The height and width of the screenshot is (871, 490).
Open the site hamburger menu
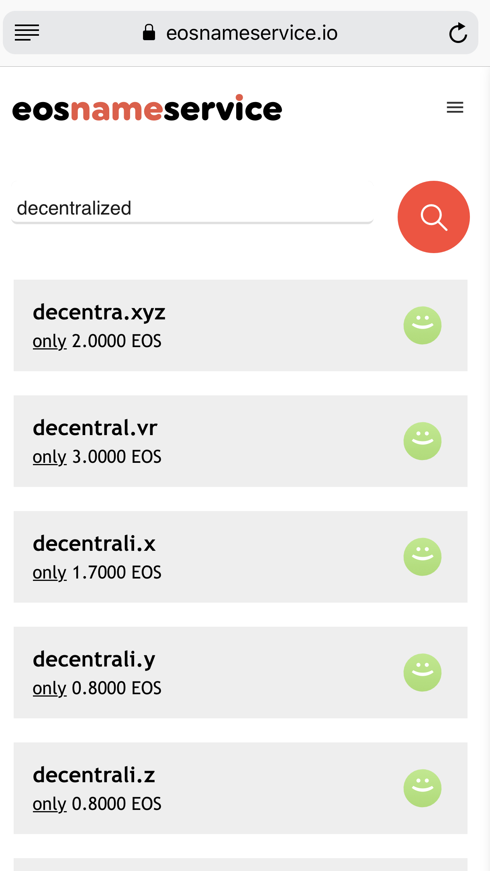(455, 108)
